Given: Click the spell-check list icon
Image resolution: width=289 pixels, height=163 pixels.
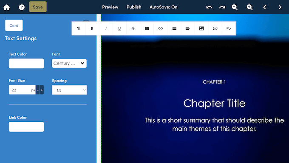Looking at the screenshot, I should pyautogui.click(x=229, y=28).
